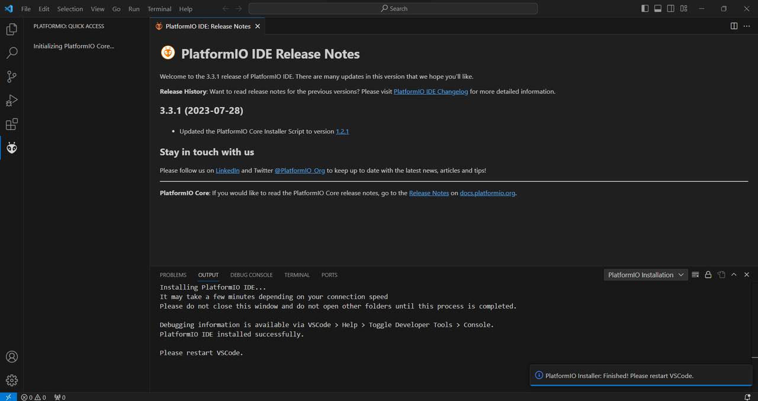Open Customize Layout icon

684,9
